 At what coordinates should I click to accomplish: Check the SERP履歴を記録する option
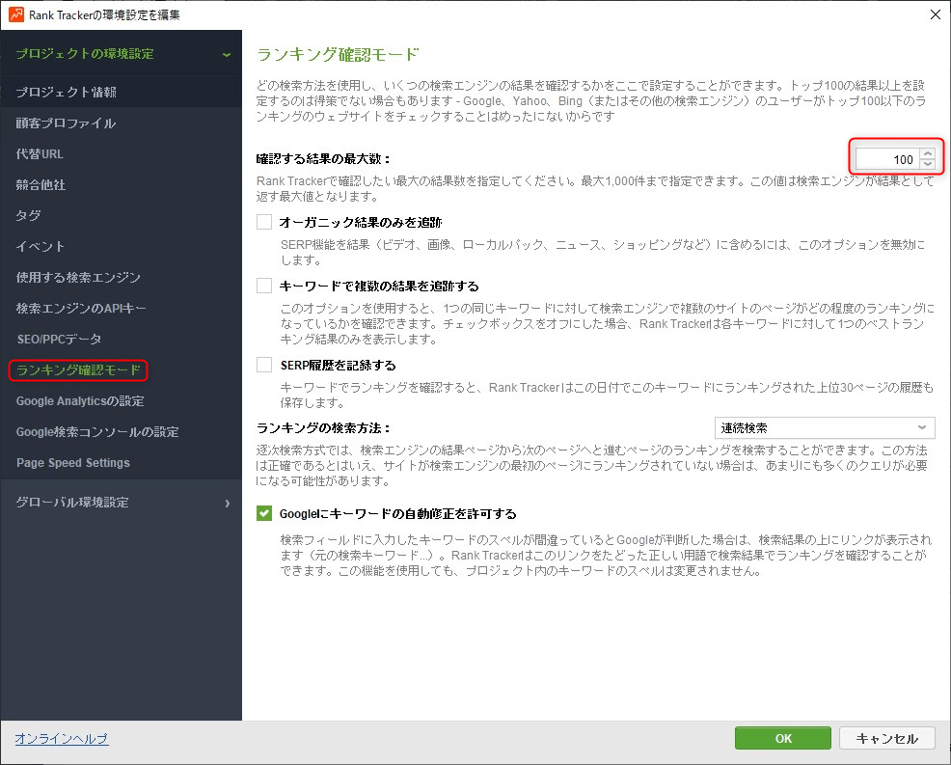pyautogui.click(x=264, y=366)
